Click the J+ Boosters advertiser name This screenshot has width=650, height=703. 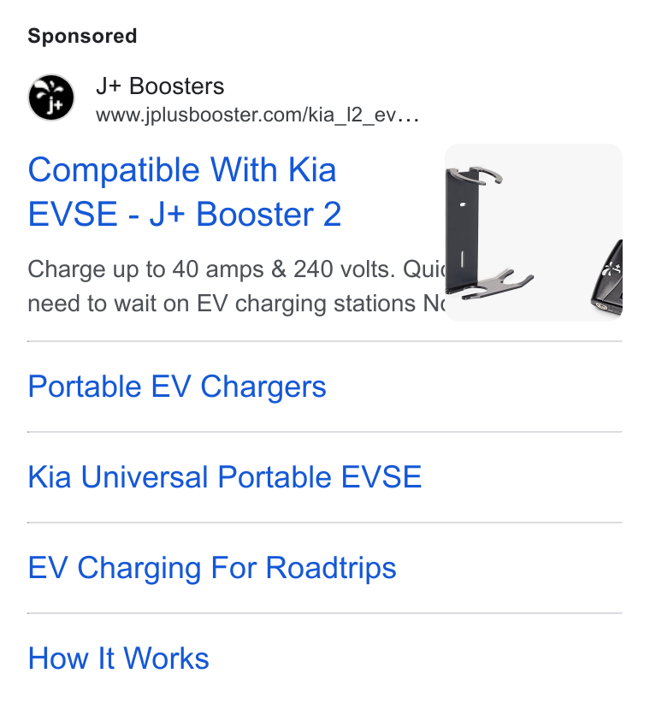pyautogui.click(x=160, y=86)
